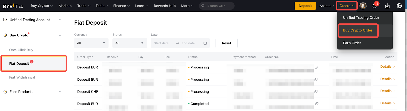This screenshot has height=111, width=407.
Task: Open the language globe icon
Action: (399, 6)
